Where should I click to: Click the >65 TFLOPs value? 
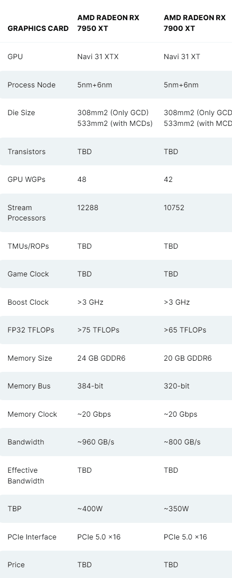[x=185, y=330]
